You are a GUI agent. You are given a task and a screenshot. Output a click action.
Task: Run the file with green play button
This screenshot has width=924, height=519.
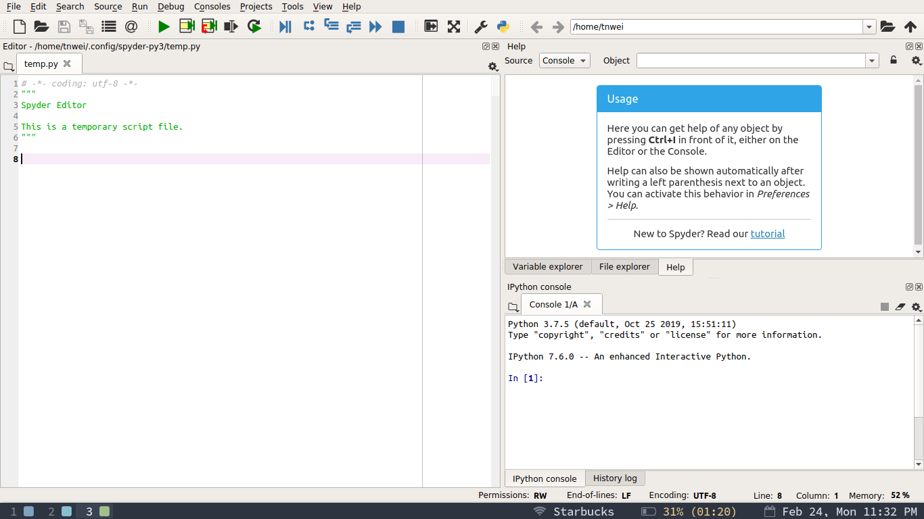[164, 27]
